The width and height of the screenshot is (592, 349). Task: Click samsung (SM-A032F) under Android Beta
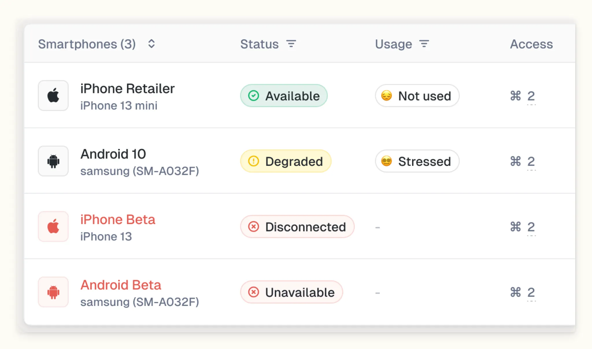point(140,302)
